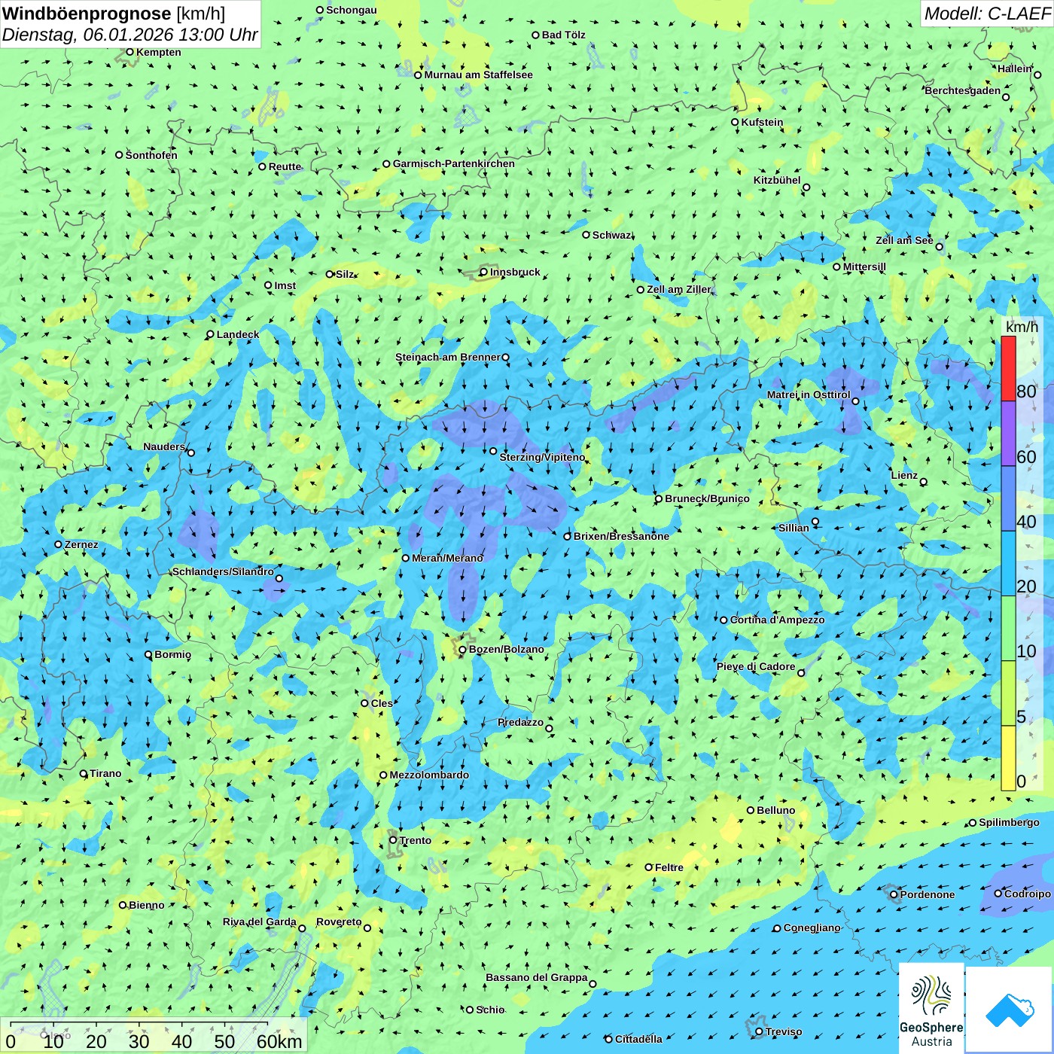Click the Berchtesgaden label
1054x1054 pixels.
point(963,90)
